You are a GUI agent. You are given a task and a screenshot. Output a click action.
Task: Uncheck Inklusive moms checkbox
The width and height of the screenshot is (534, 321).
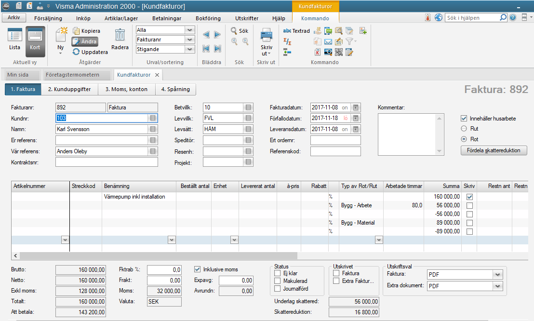(198, 269)
